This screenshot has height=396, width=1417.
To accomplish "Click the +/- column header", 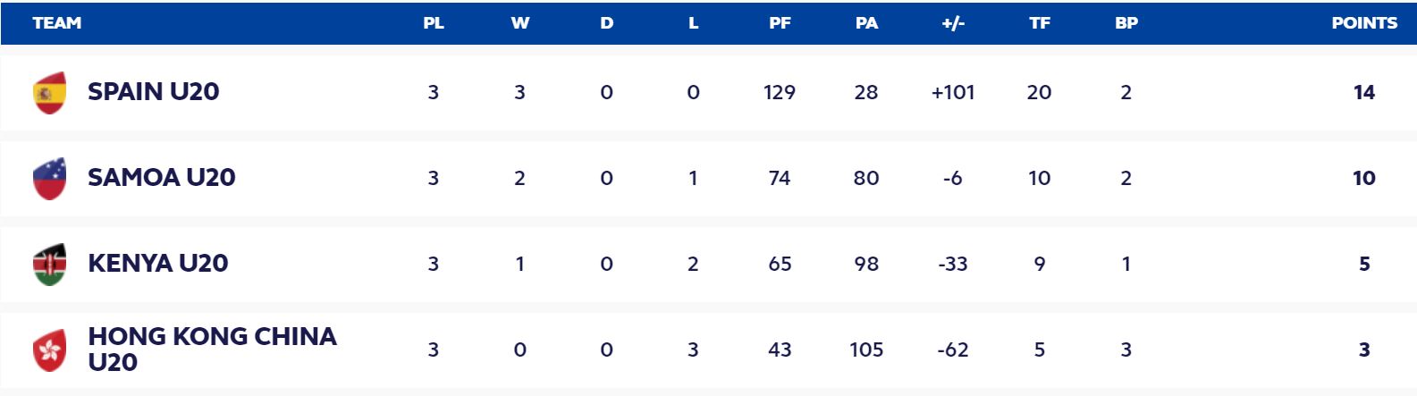I will (953, 23).
